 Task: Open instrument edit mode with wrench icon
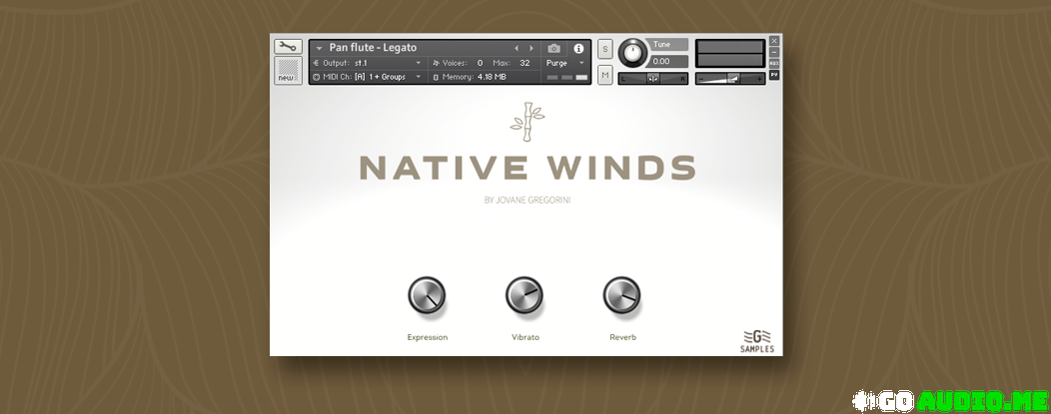click(288, 47)
